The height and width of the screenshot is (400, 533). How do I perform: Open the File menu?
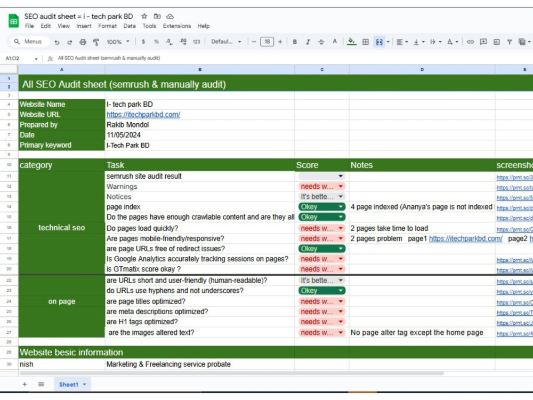pyautogui.click(x=29, y=26)
